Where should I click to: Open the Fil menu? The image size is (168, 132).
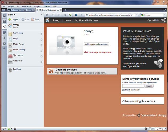coord(4,6)
